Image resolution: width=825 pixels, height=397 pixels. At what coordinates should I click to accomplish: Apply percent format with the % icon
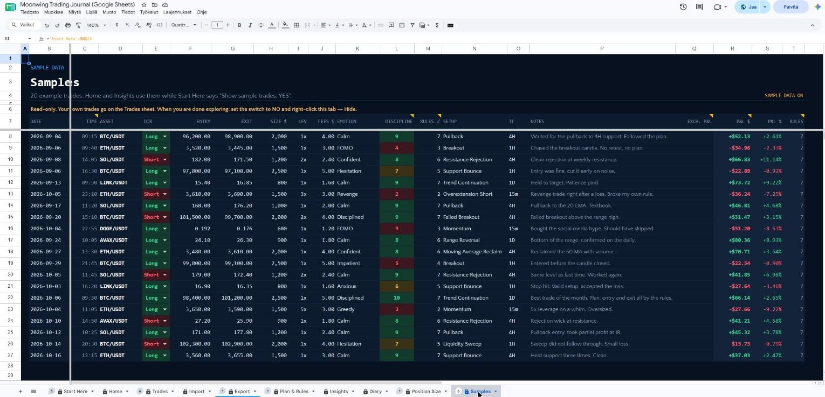[127, 25]
